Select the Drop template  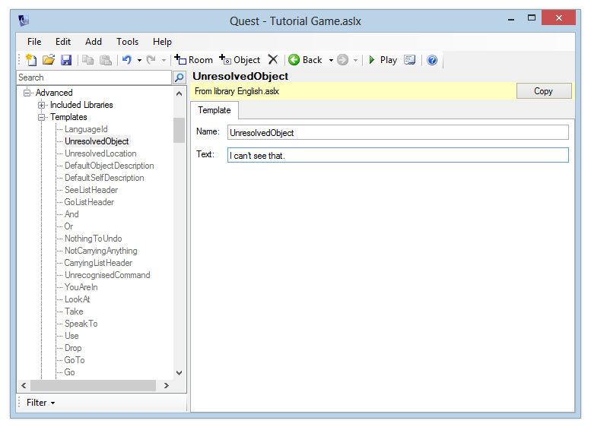[x=73, y=348]
